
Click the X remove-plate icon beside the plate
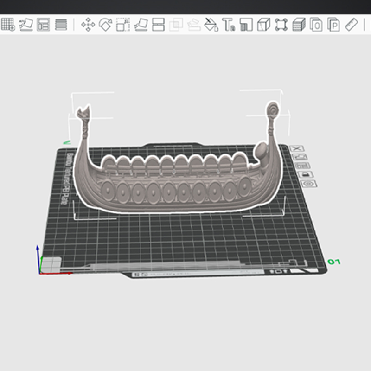pyautogui.click(x=297, y=148)
